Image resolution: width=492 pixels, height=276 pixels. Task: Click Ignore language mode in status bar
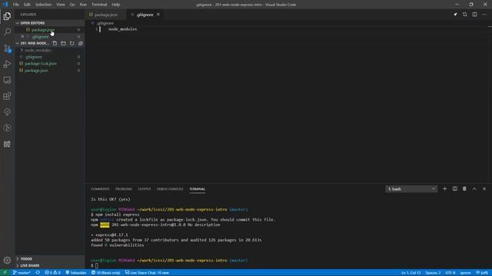click(x=465, y=273)
